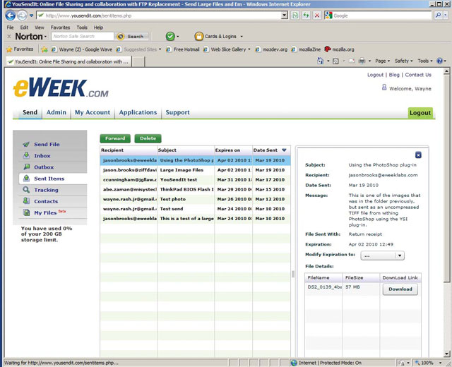Image resolution: width=452 pixels, height=367 pixels.
Task: Expand the address bar history dropdown
Action: (284, 16)
